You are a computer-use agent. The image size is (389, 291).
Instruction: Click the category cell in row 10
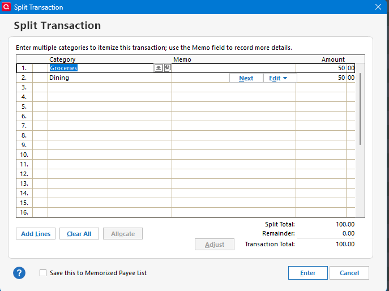[110, 155]
